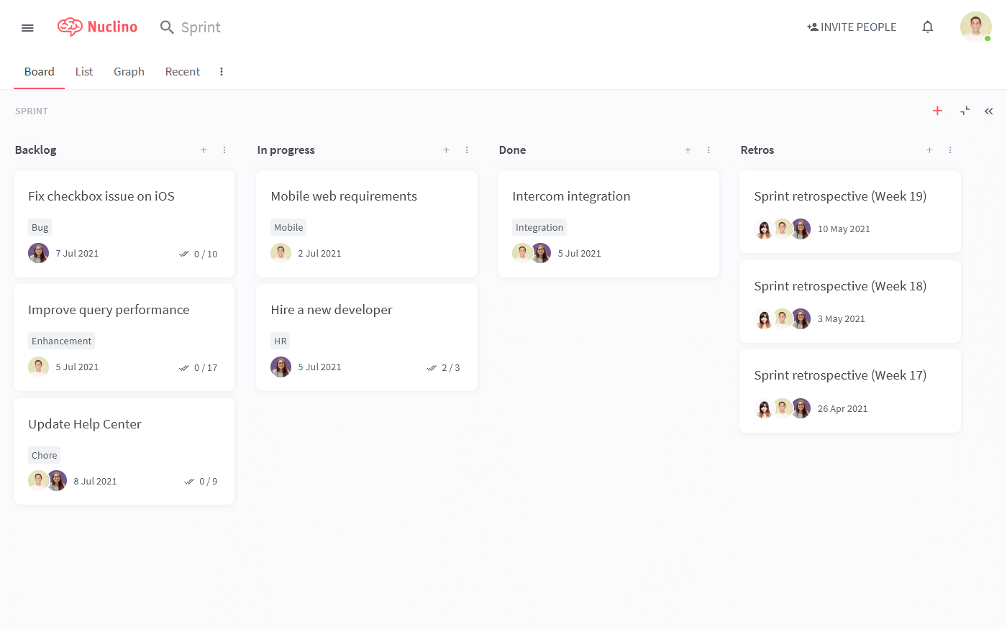The height and width of the screenshot is (629, 1007).
Task: Click the 10 May 2021 date
Action: [844, 229]
